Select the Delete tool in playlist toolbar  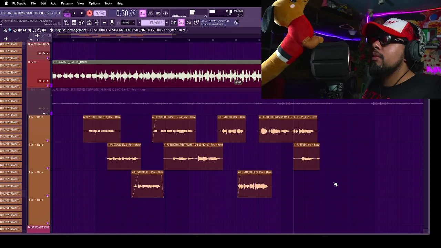15,30
